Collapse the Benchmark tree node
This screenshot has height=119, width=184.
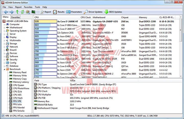(4, 69)
